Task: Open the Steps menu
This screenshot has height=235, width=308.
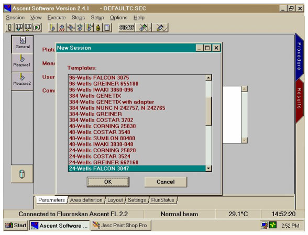Action: point(78,18)
